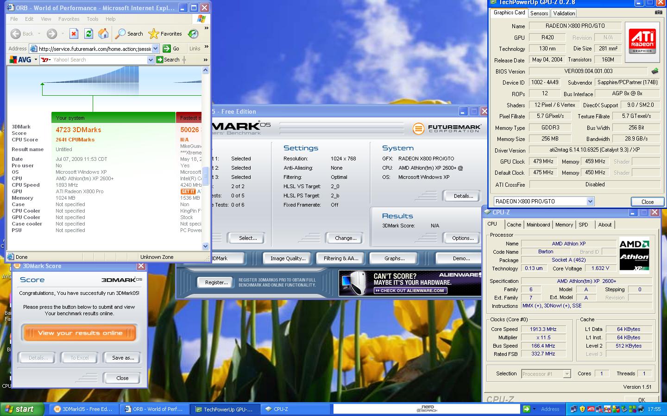
Task: Click the IE throbber Windows flag logo
Action: 201,19
